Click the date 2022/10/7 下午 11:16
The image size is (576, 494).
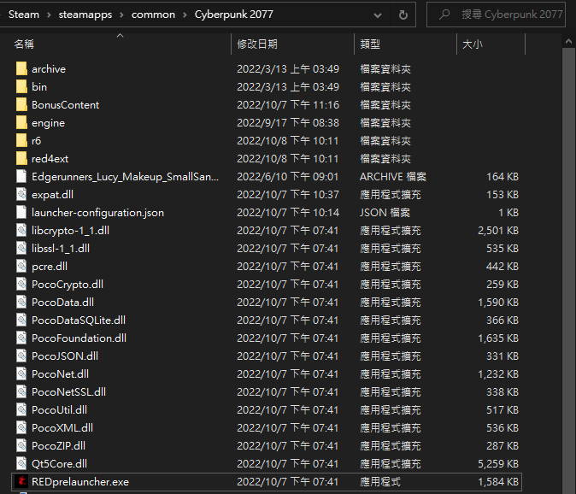[288, 104]
